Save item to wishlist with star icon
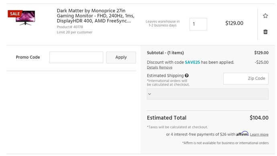The width and height of the screenshot is (277, 156). (x=265, y=16)
